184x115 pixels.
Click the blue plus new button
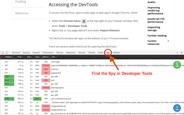pyautogui.click(x=177, y=108)
